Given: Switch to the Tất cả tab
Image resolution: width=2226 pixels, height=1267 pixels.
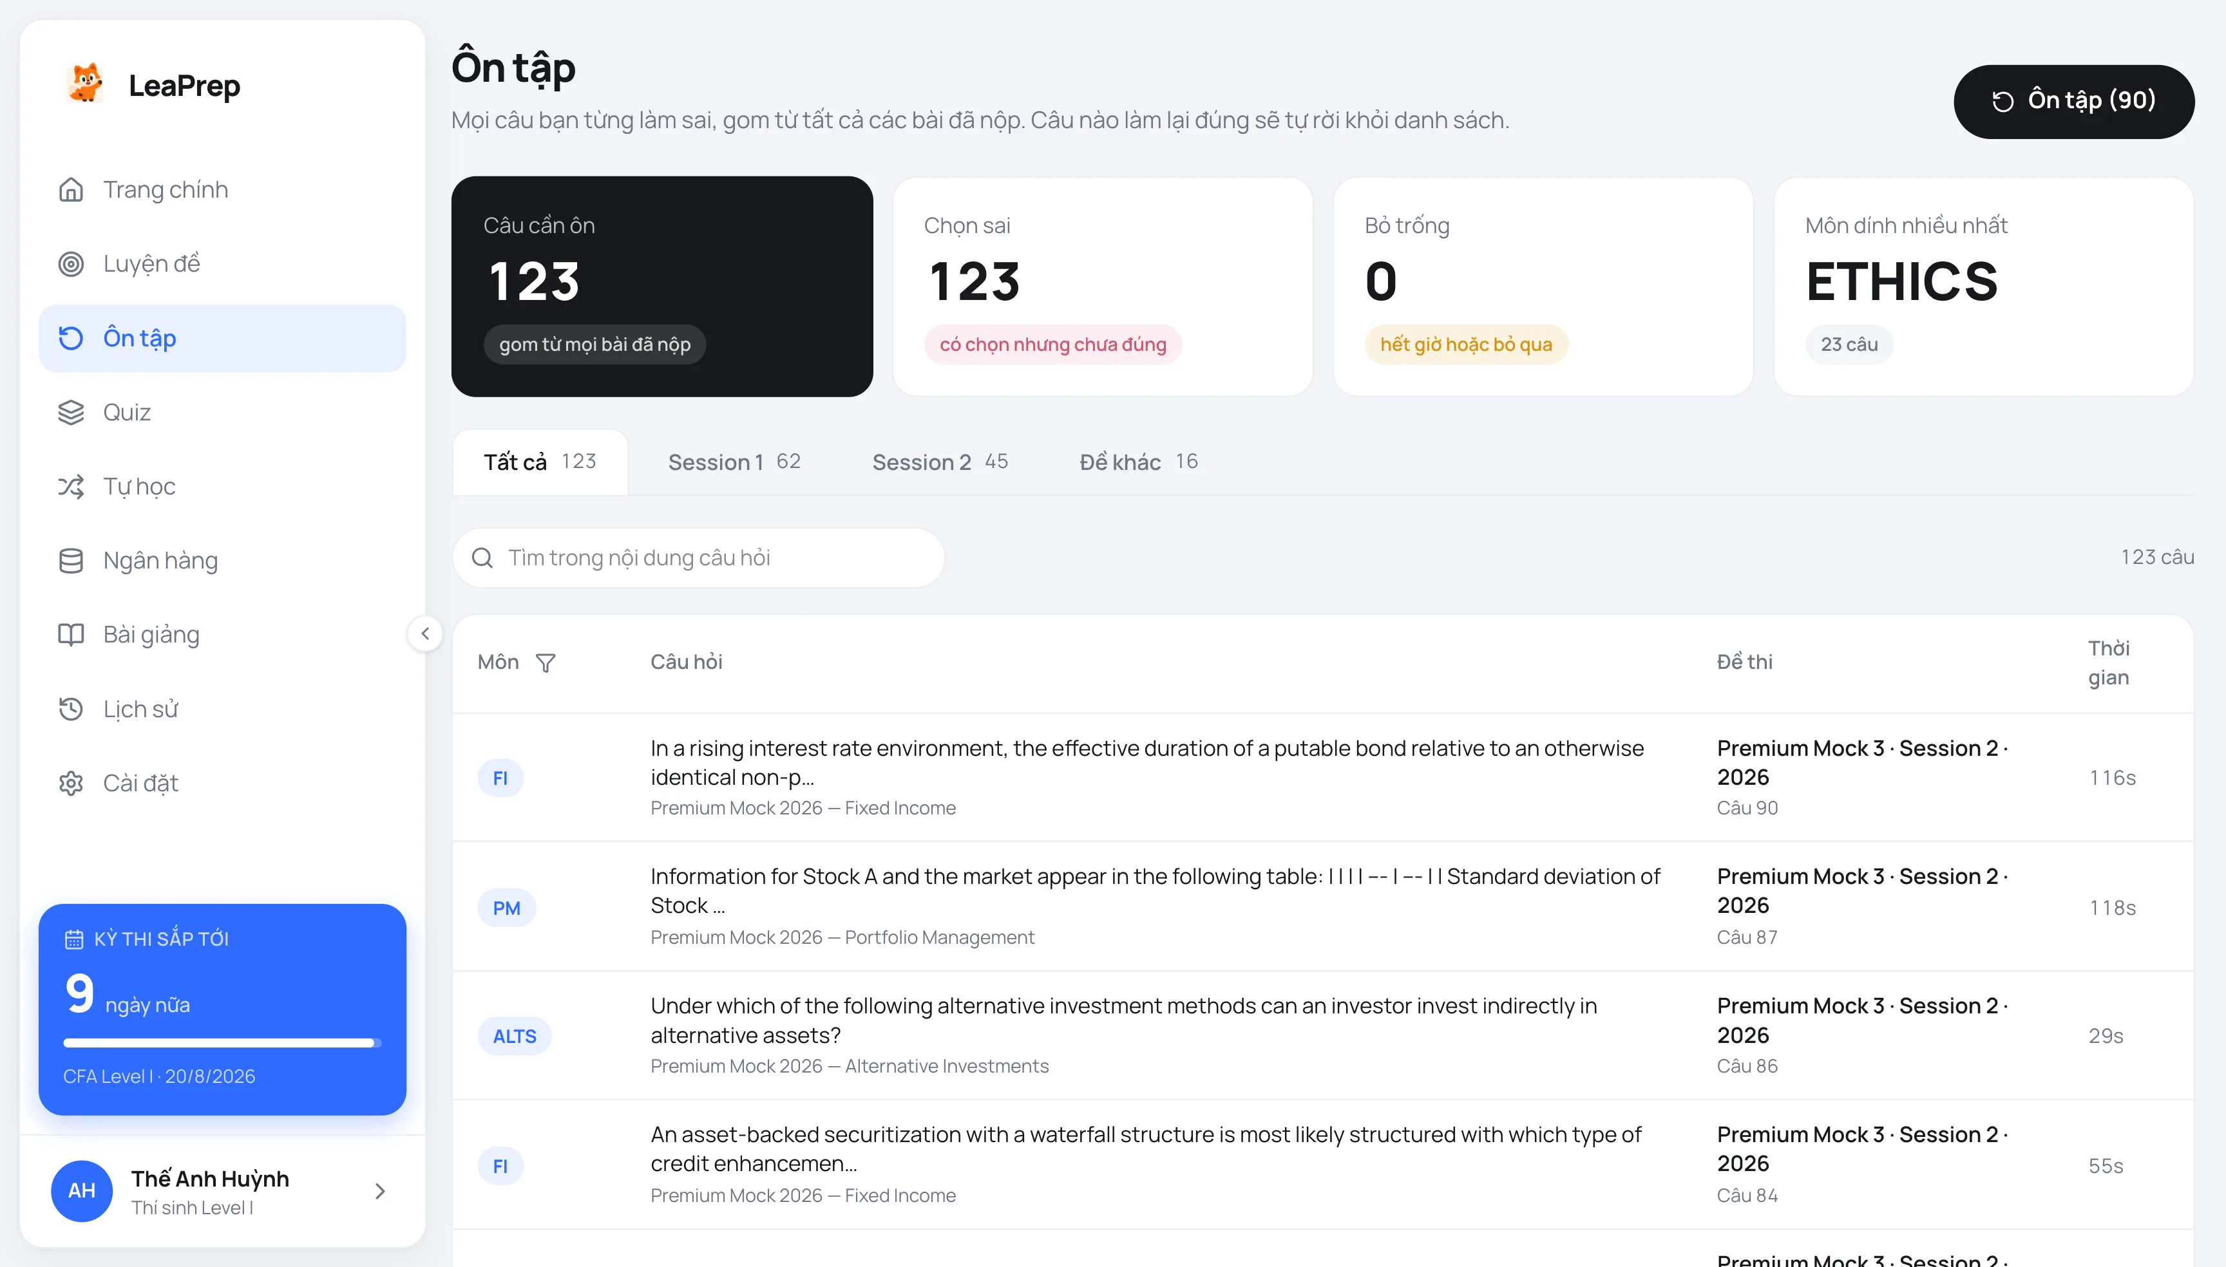Looking at the screenshot, I should pos(540,462).
